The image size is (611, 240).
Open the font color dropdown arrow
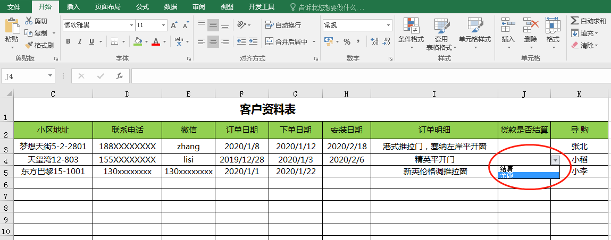coord(164,41)
